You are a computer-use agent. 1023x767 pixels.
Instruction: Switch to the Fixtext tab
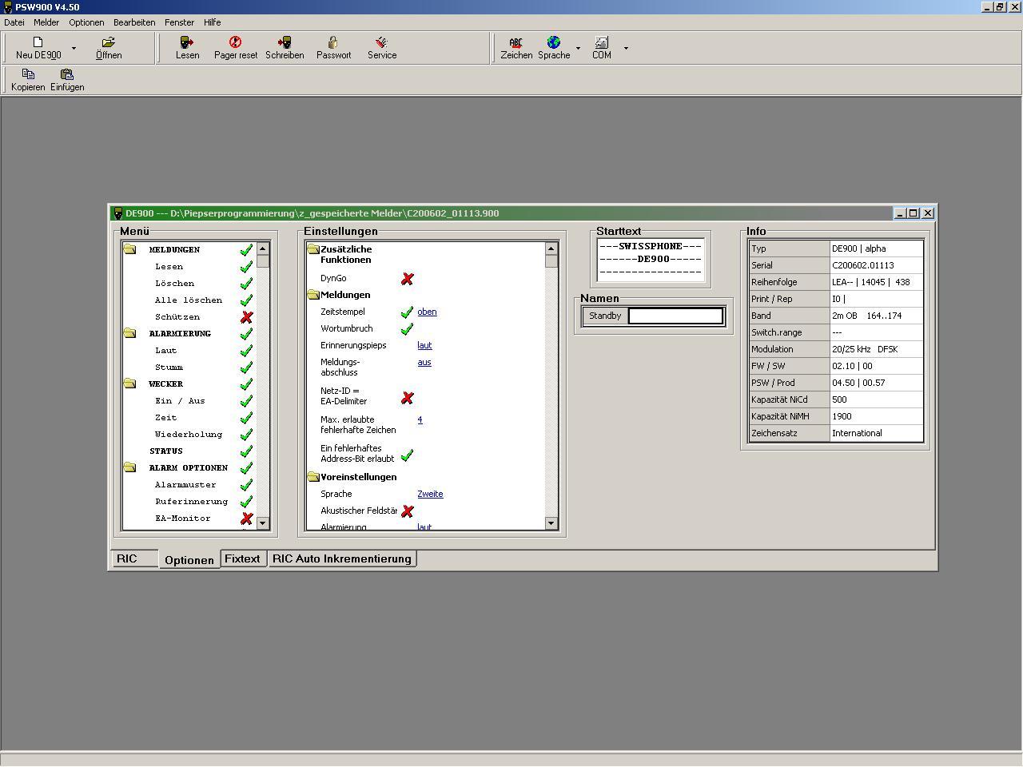242,558
